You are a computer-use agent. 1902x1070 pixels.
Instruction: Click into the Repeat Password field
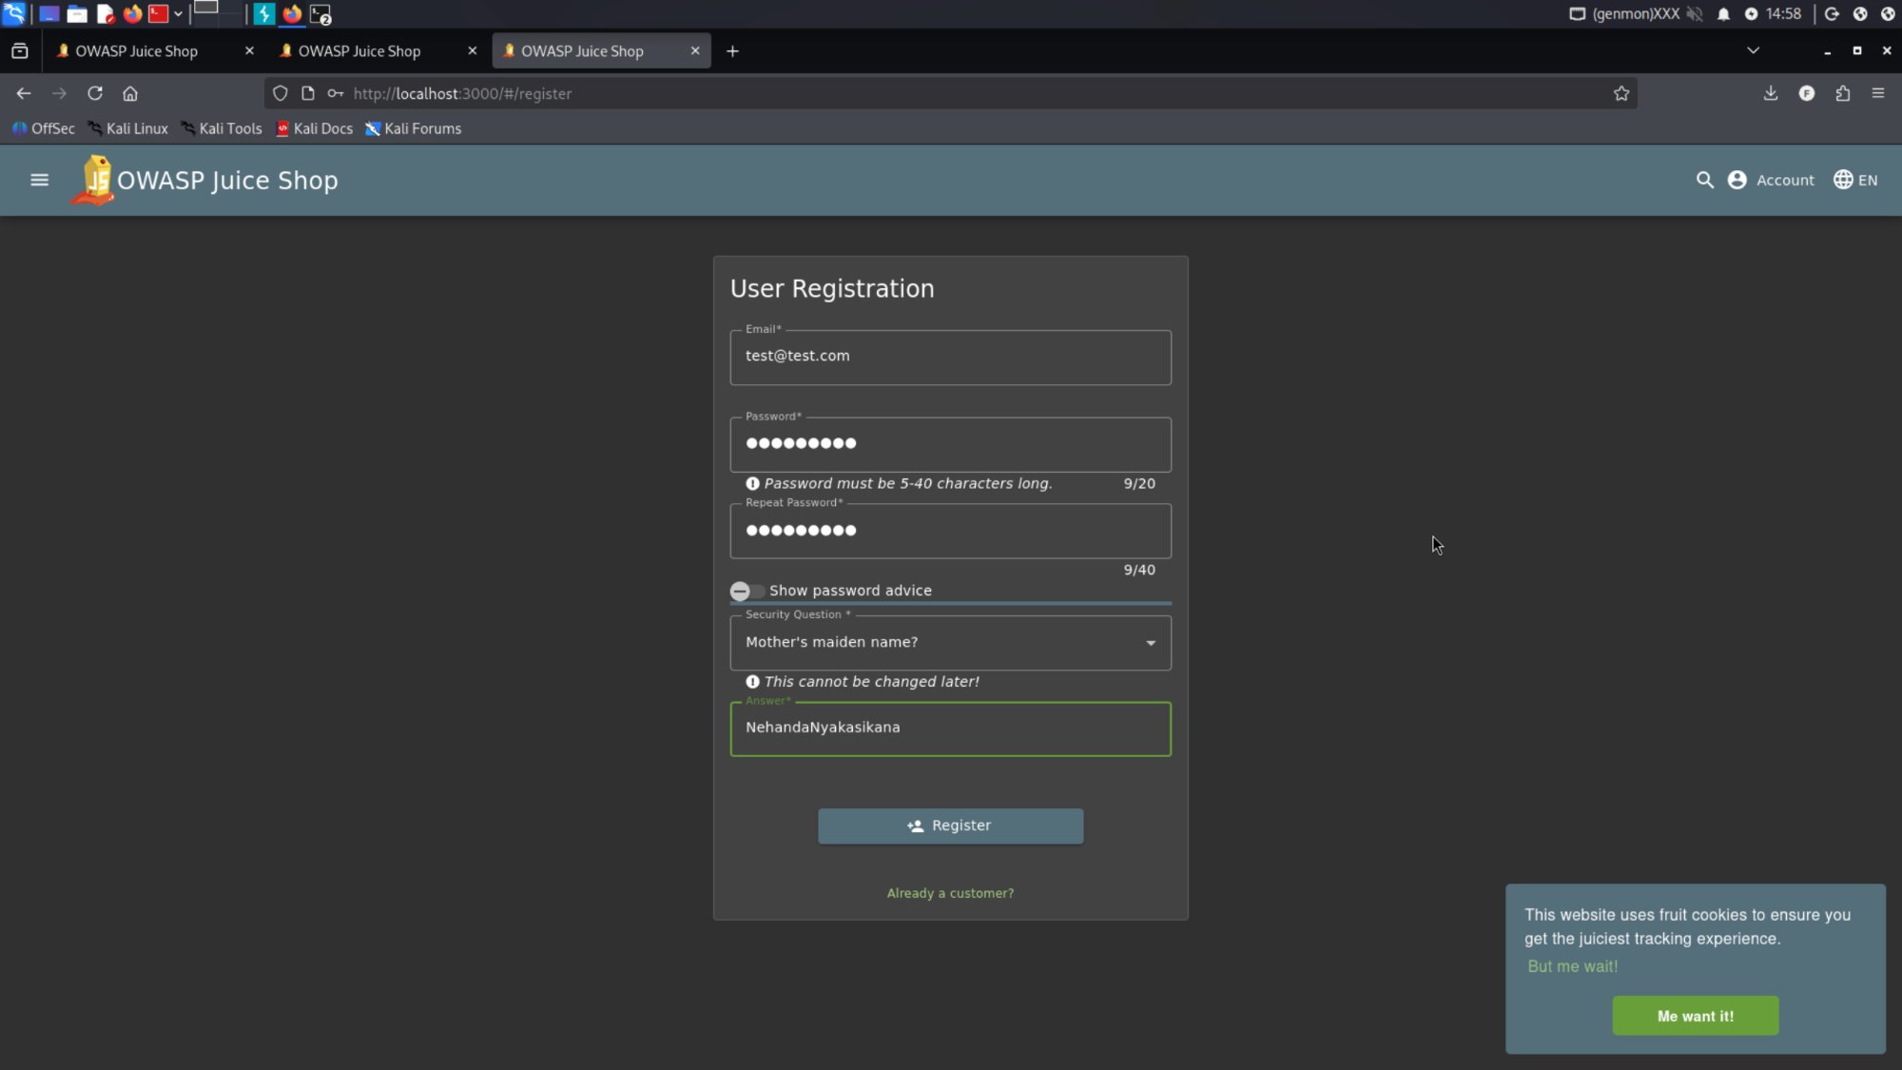click(950, 531)
